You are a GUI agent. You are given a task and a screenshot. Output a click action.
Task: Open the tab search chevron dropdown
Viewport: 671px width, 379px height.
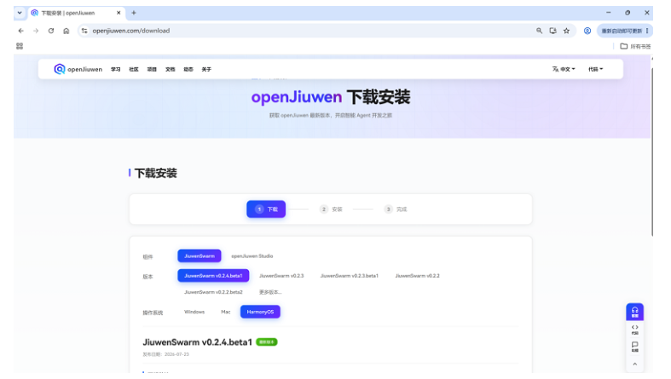[x=20, y=13]
